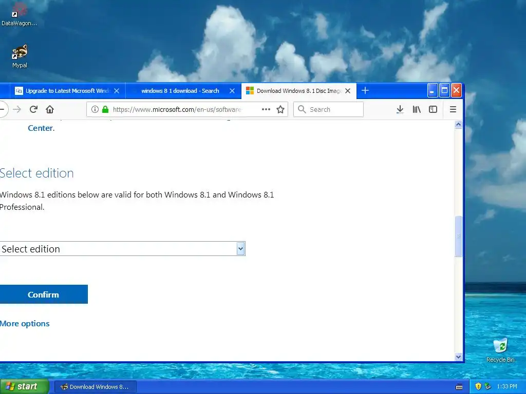Viewport: 526px width, 394px height.
Task: Open the browser hamburger menu
Action: point(453,109)
